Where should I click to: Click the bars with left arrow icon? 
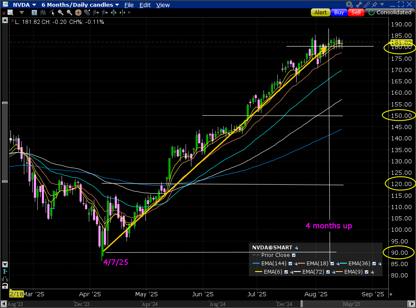(105, 13)
